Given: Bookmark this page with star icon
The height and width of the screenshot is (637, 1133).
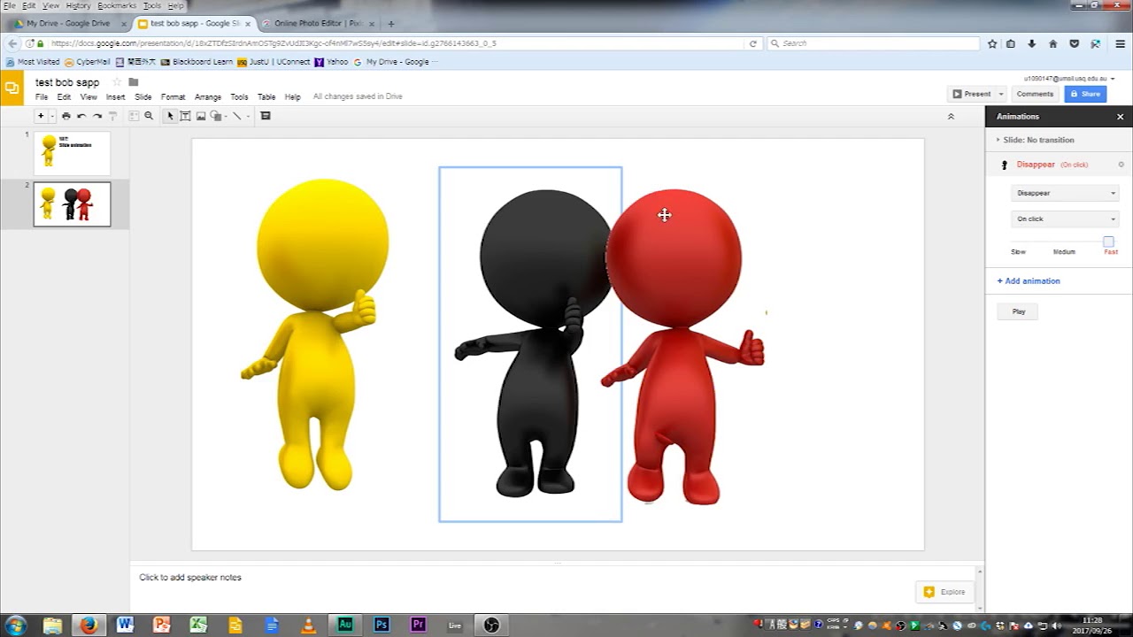Looking at the screenshot, I should click(x=992, y=43).
